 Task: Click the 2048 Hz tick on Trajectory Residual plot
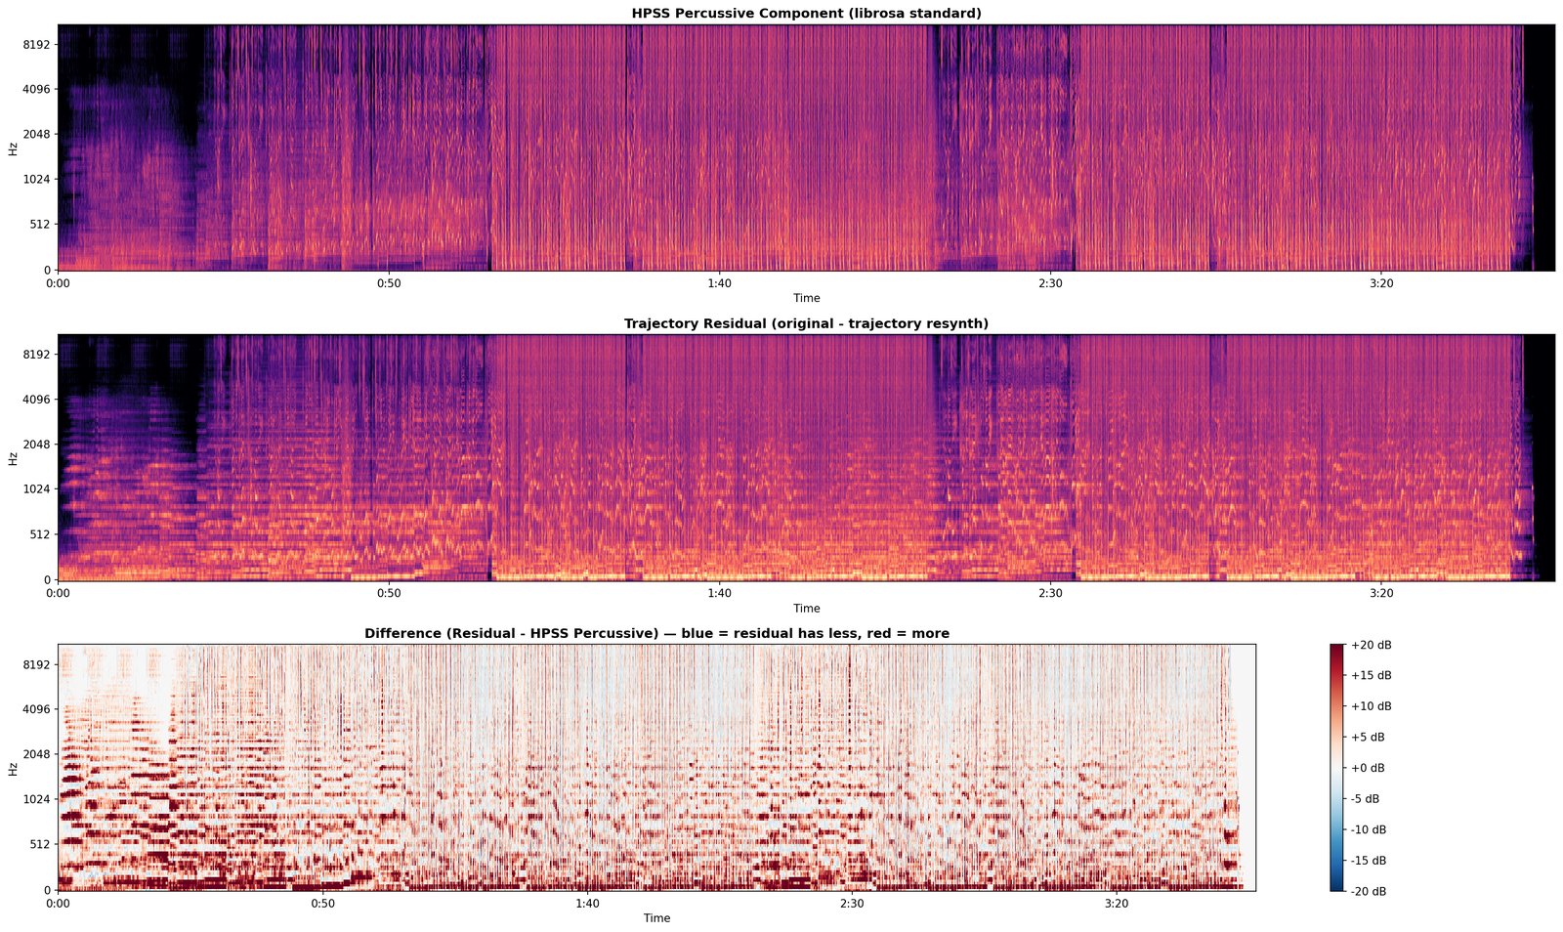pos(35,444)
